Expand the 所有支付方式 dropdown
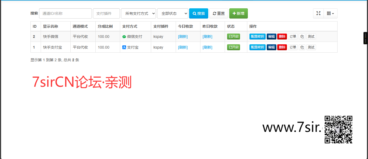368x159 pixels. pos(138,13)
